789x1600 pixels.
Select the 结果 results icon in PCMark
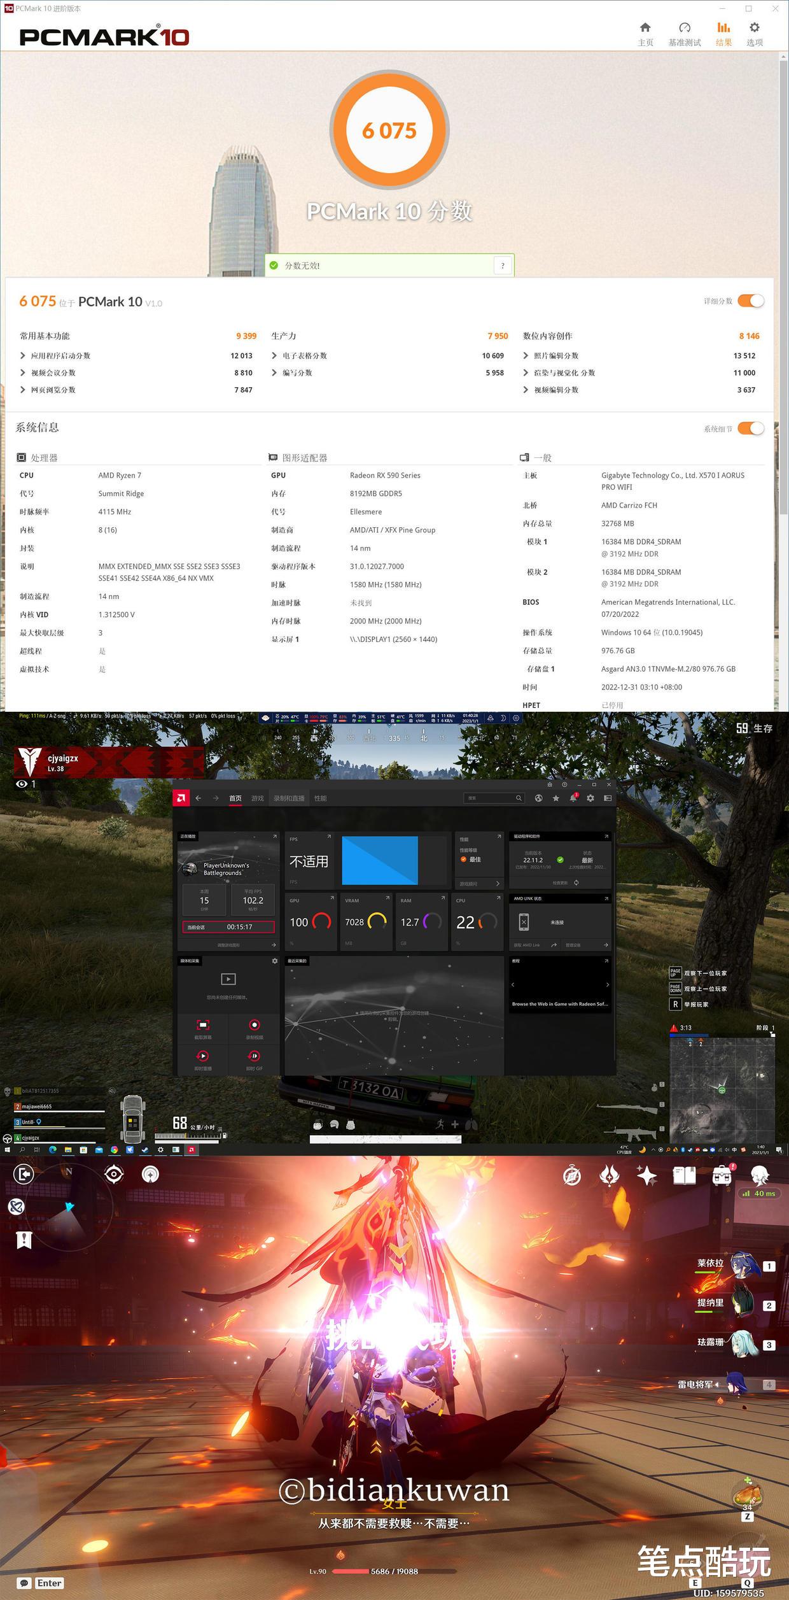coord(723,34)
